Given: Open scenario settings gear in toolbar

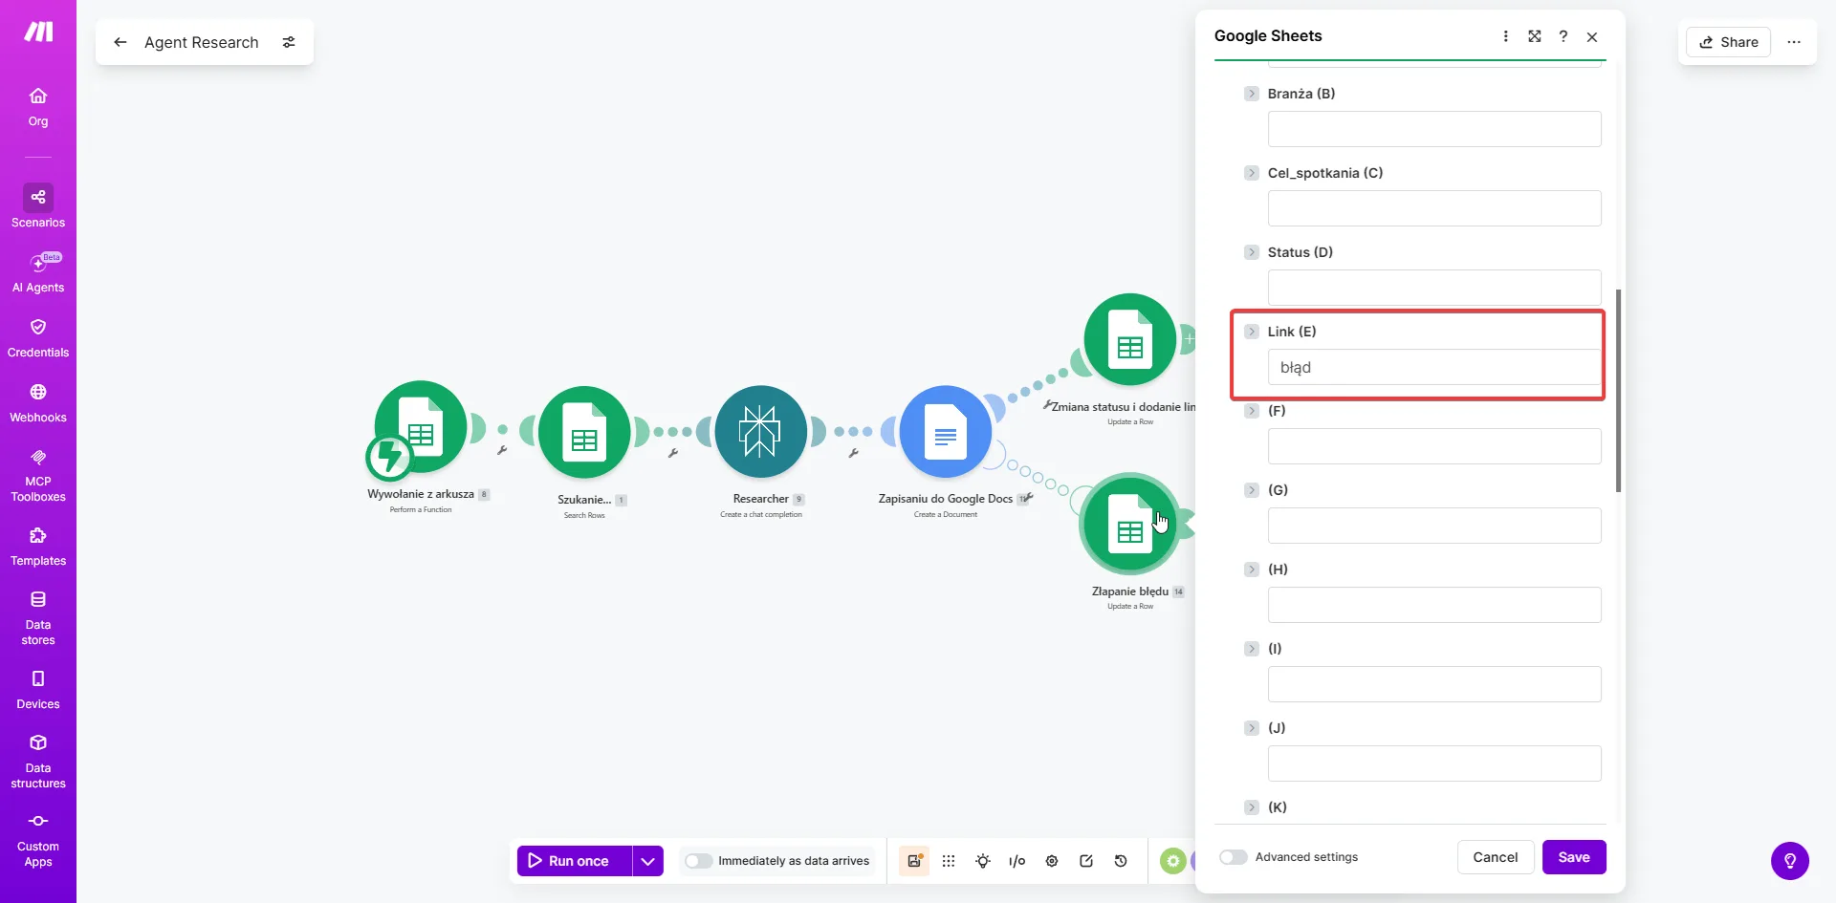Looking at the screenshot, I should click(x=1052, y=861).
